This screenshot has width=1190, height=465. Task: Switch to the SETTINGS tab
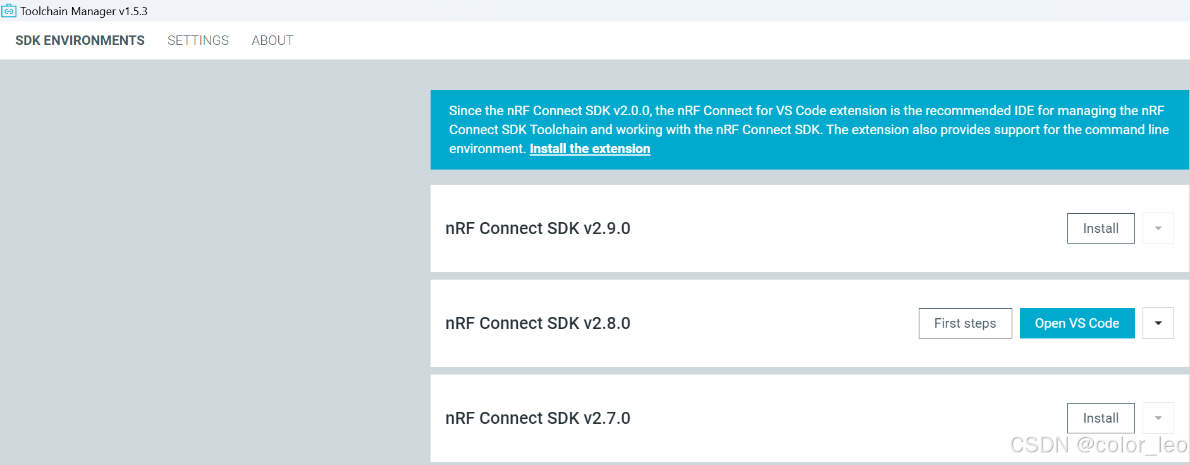tap(198, 40)
